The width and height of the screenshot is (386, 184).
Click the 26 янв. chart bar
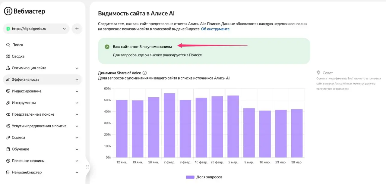point(153,127)
